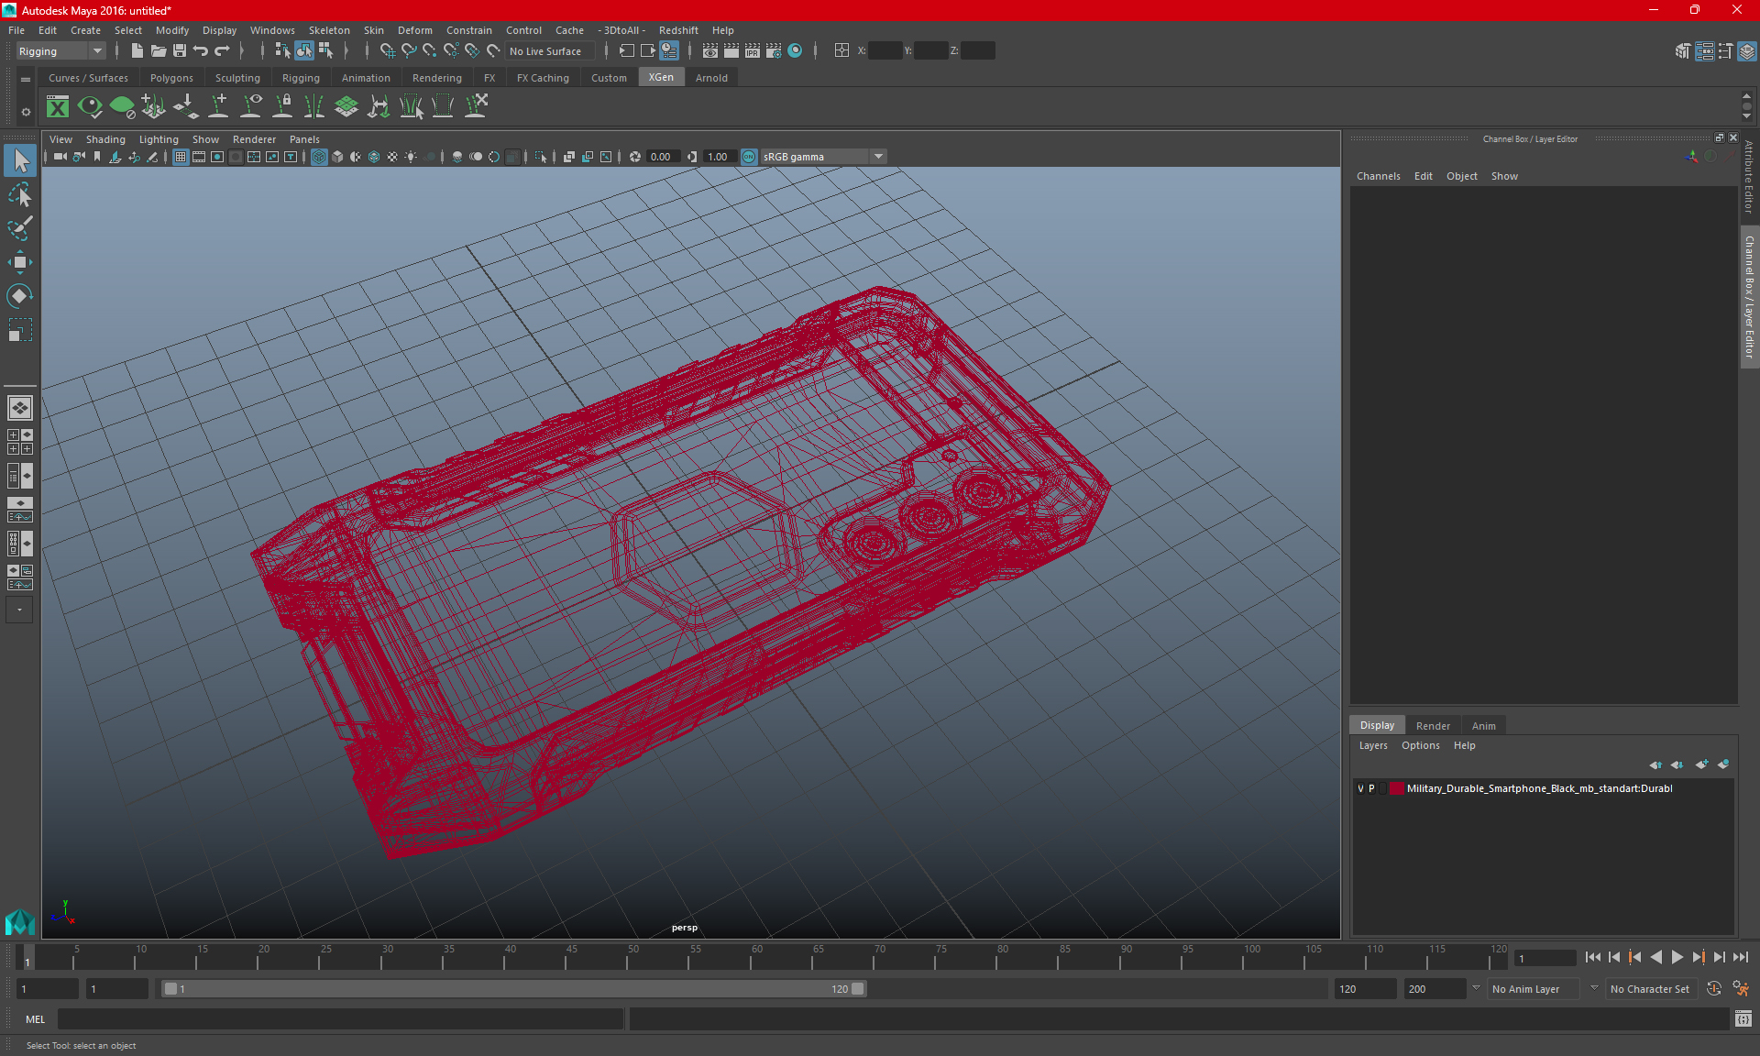Activate the Paint Selection tool
This screenshot has width=1760, height=1056.
coord(19,228)
